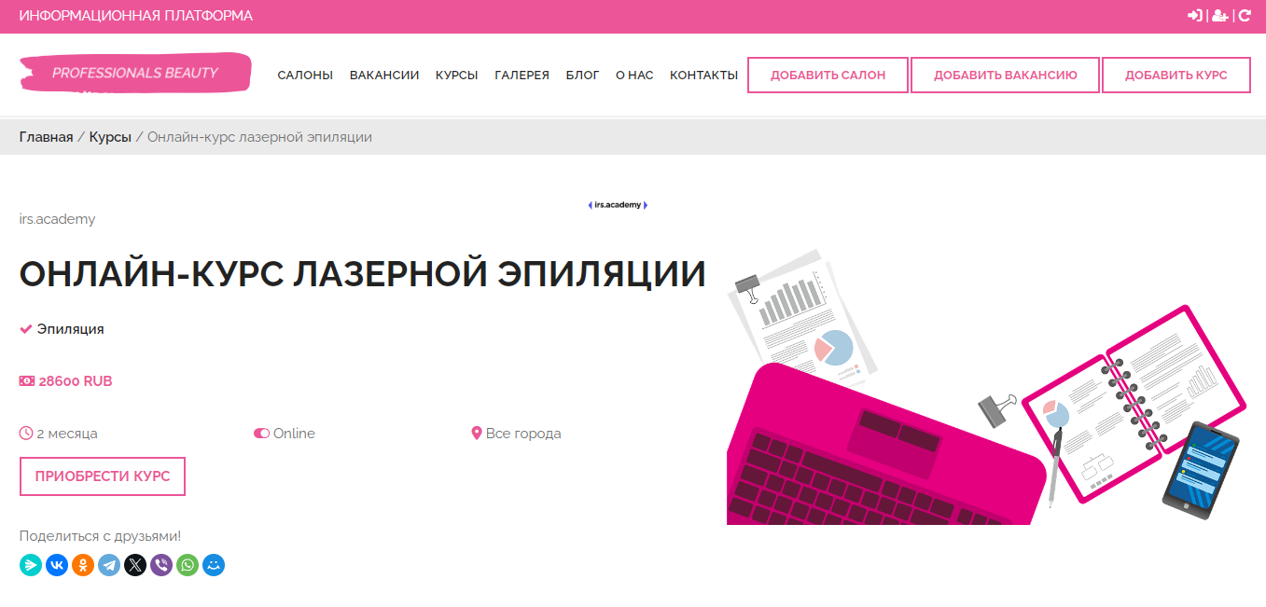Click the Поделиться с друзьями text
Screen dimensions: 1266x607
pyautogui.click(x=100, y=536)
